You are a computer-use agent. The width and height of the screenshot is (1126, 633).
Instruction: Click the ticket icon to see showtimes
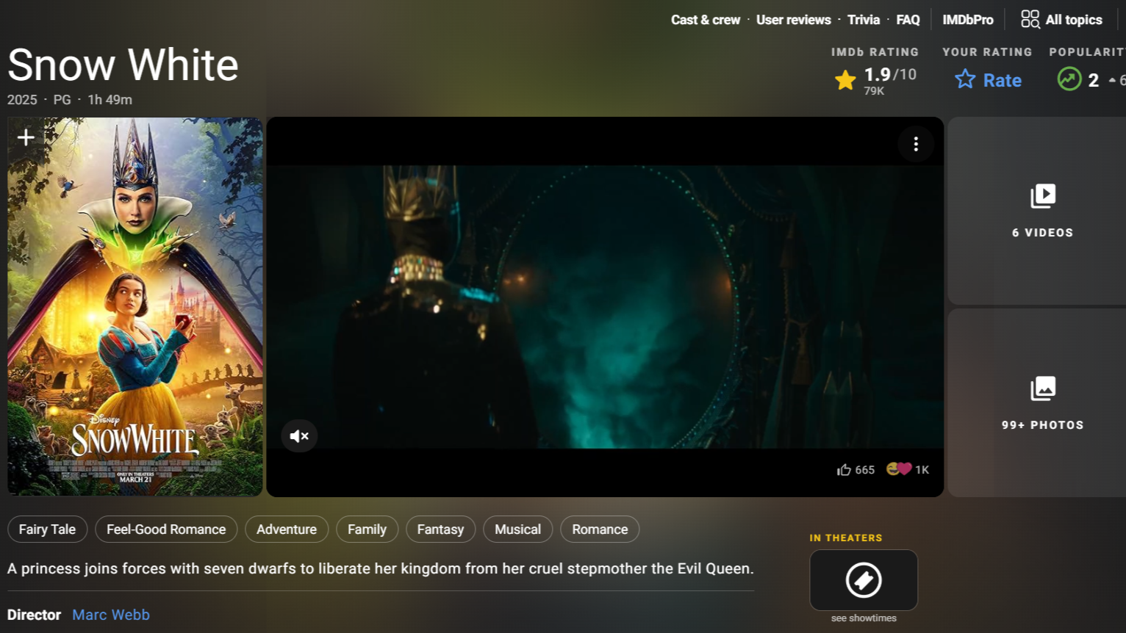click(864, 580)
